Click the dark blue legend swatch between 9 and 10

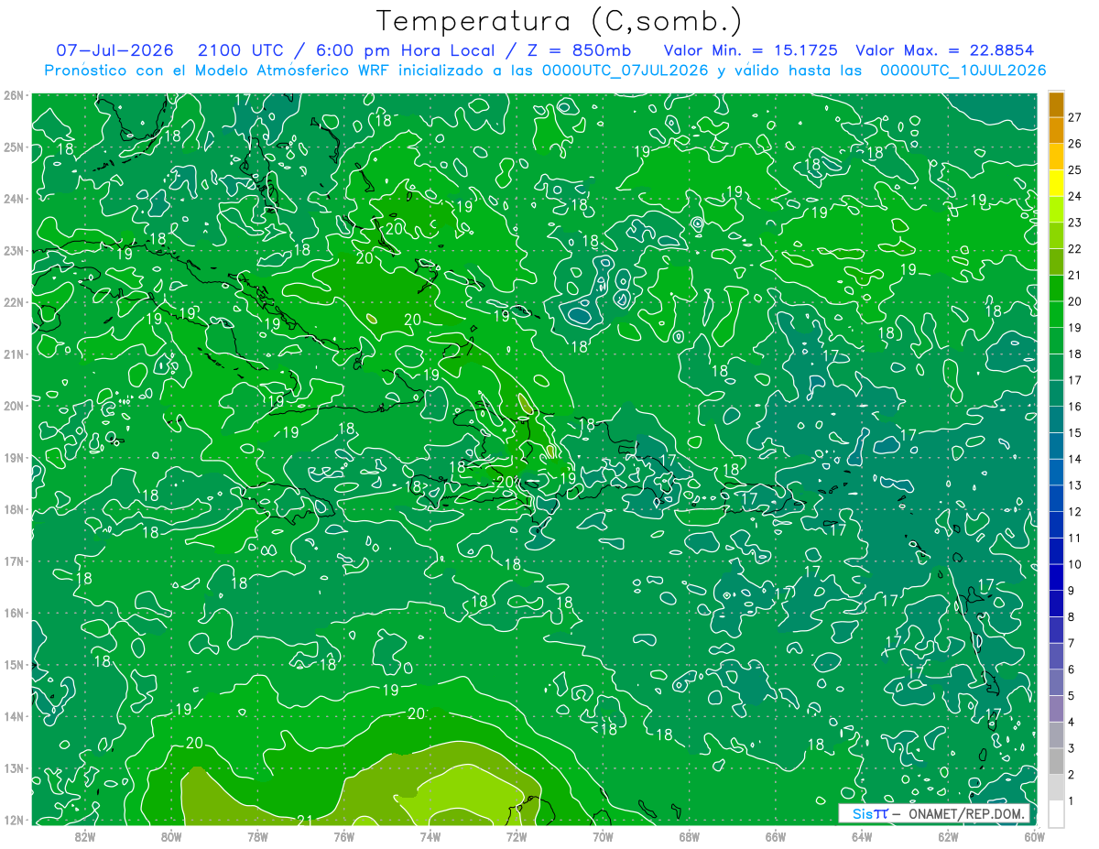1056,577
